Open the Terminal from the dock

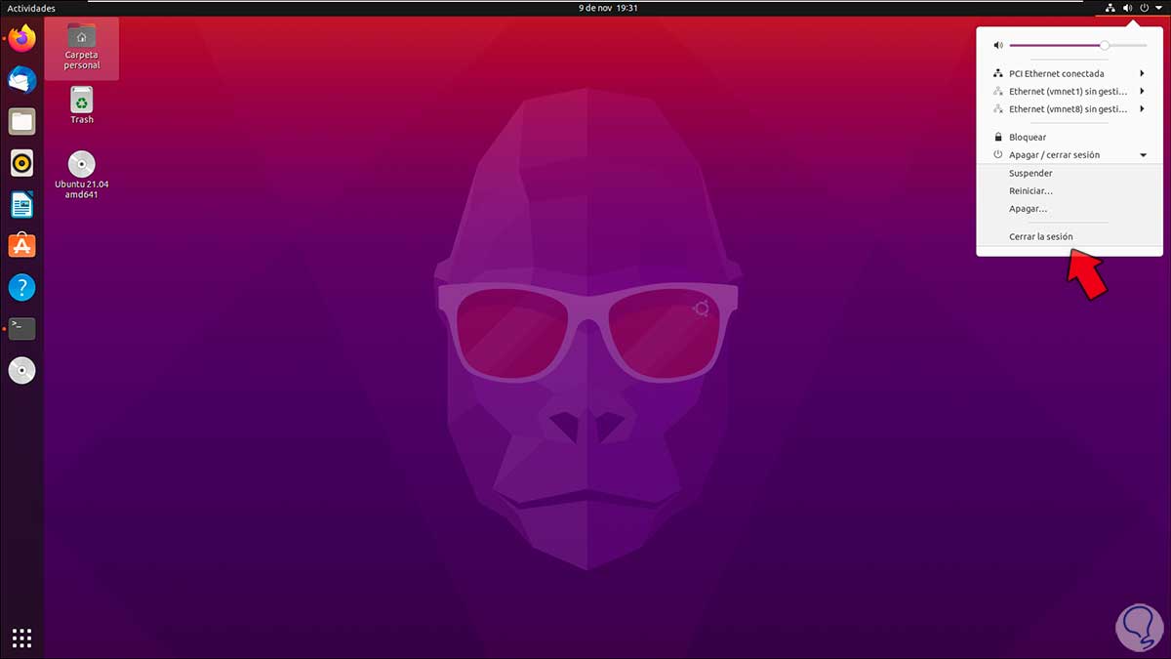point(21,329)
